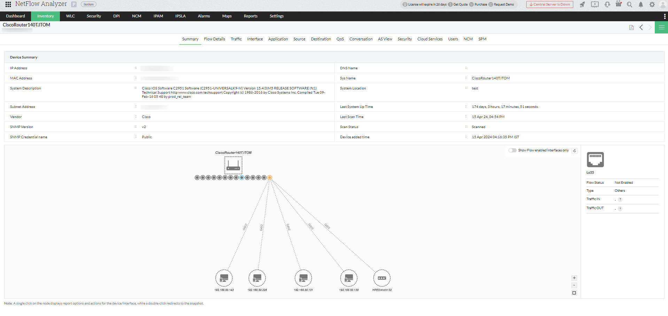Image resolution: width=668 pixels, height=316 pixels.
Task: View offers via the gift icon
Action: [x=618, y=4]
